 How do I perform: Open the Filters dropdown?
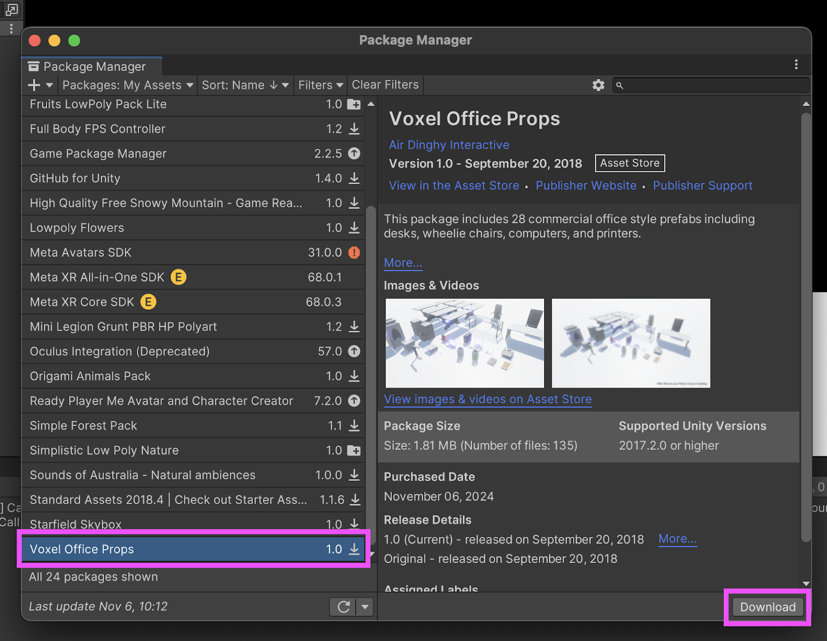point(320,85)
